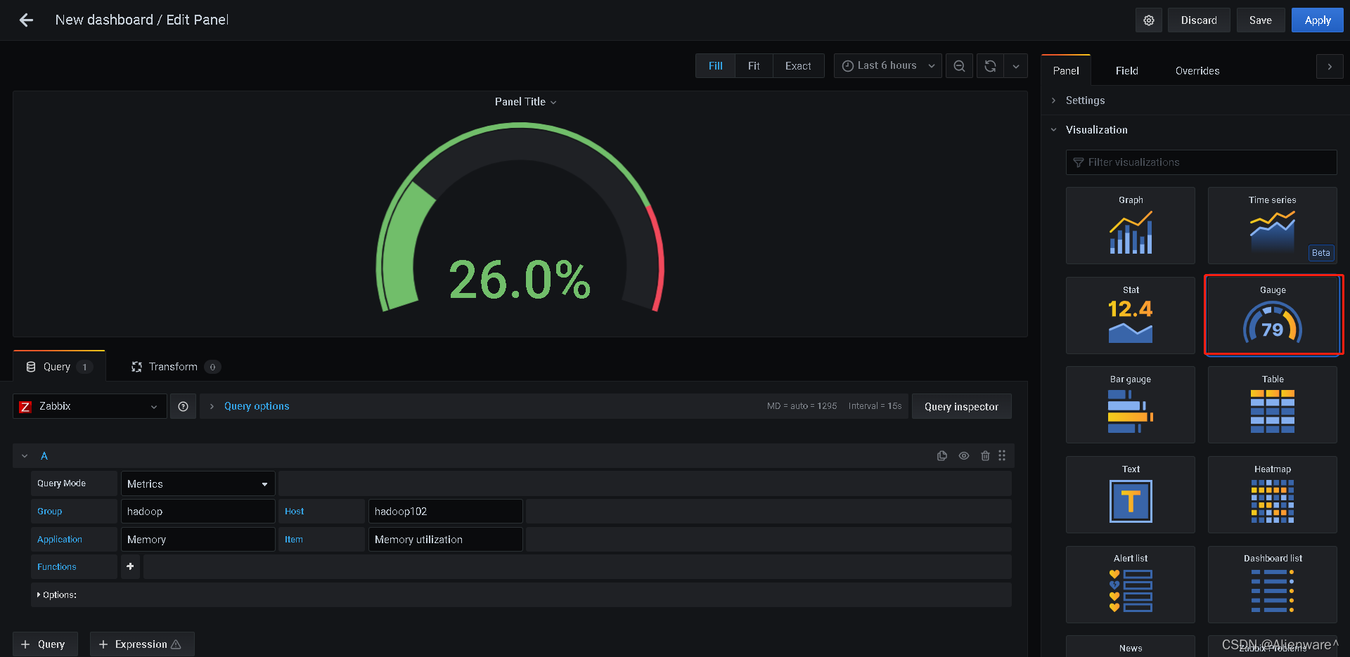
Task: Choose Fill display mode
Action: [x=716, y=66]
